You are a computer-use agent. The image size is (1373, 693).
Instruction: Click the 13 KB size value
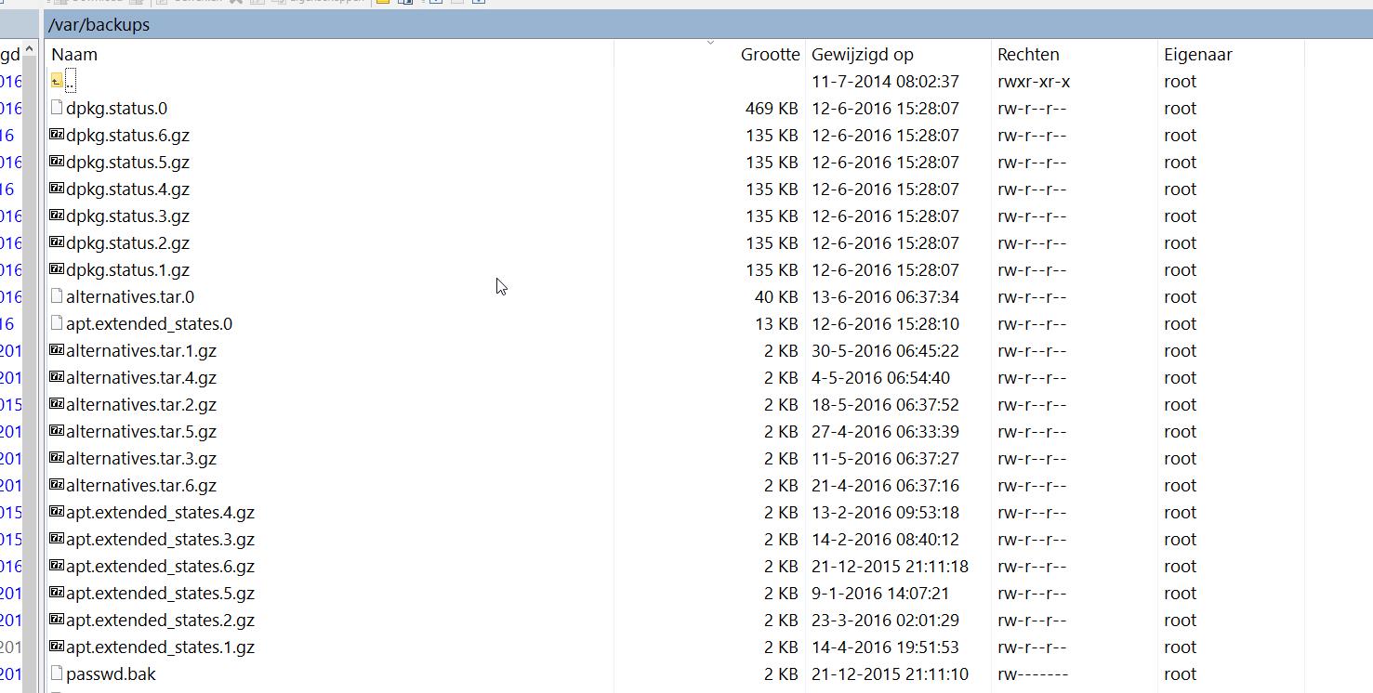(x=776, y=323)
